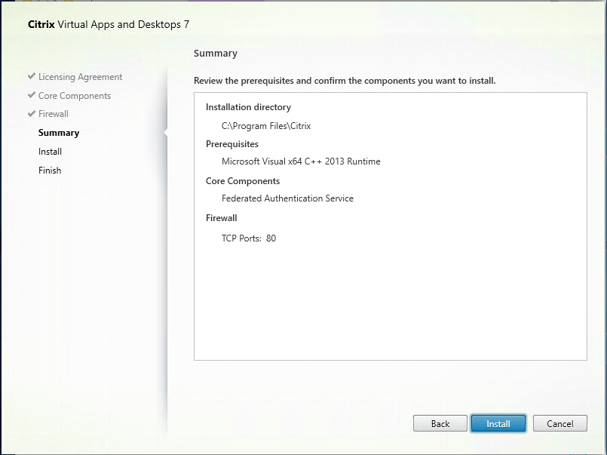Open the Licensing Agreement step
607x455 pixels.
coord(80,77)
